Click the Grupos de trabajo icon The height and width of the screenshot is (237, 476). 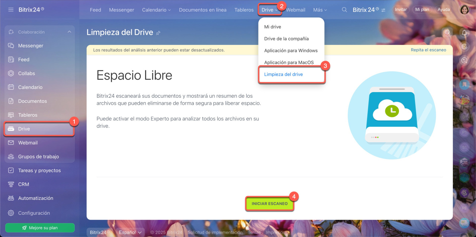point(11,156)
